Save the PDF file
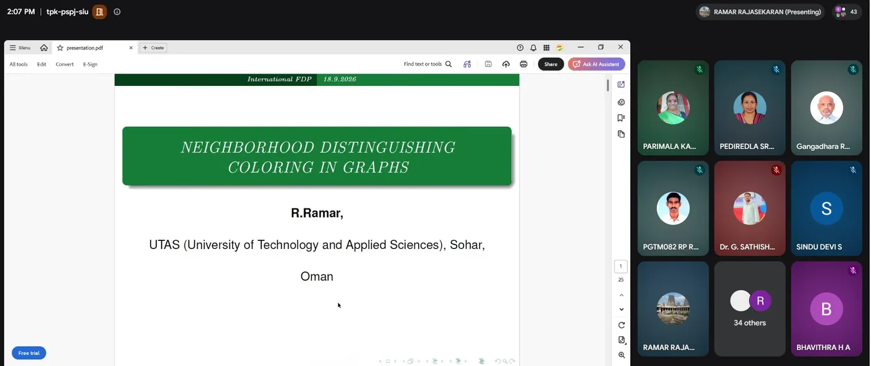 tap(488, 64)
